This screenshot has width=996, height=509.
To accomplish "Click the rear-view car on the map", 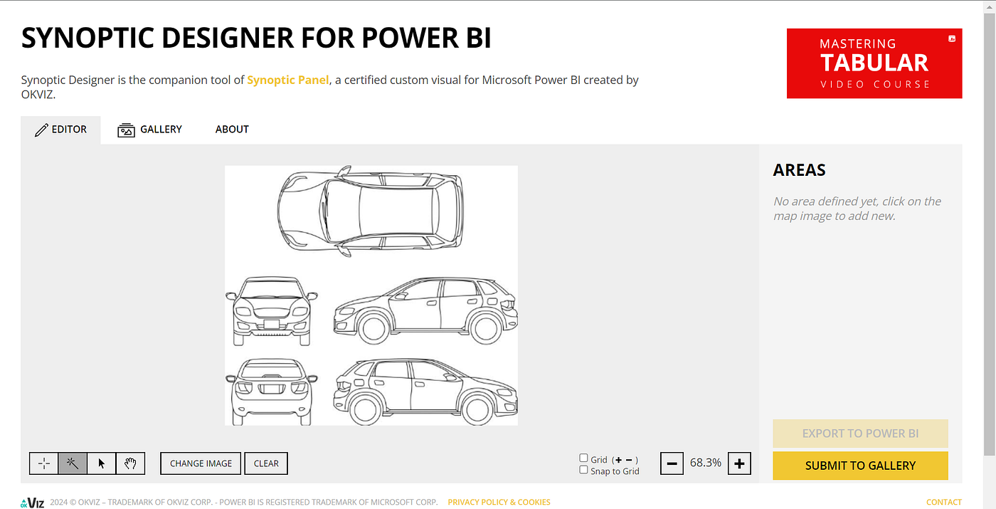I will 272,392.
